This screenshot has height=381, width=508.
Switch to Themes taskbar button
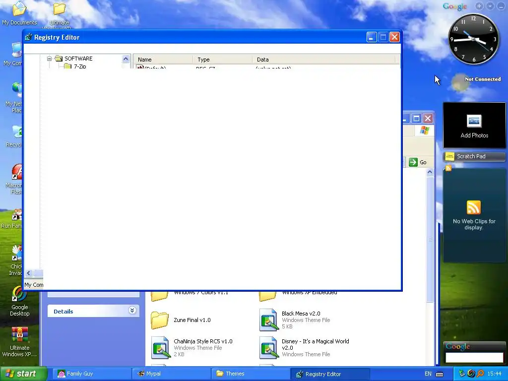(251, 374)
